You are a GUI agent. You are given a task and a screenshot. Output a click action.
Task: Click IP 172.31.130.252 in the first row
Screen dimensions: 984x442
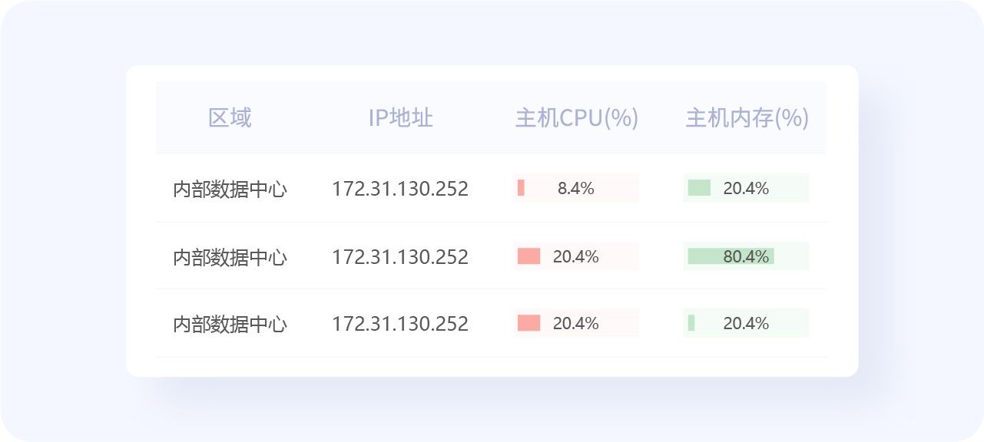[x=400, y=189]
